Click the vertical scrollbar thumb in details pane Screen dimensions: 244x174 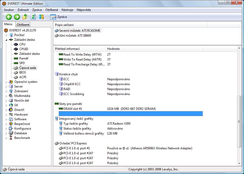pos(239,122)
